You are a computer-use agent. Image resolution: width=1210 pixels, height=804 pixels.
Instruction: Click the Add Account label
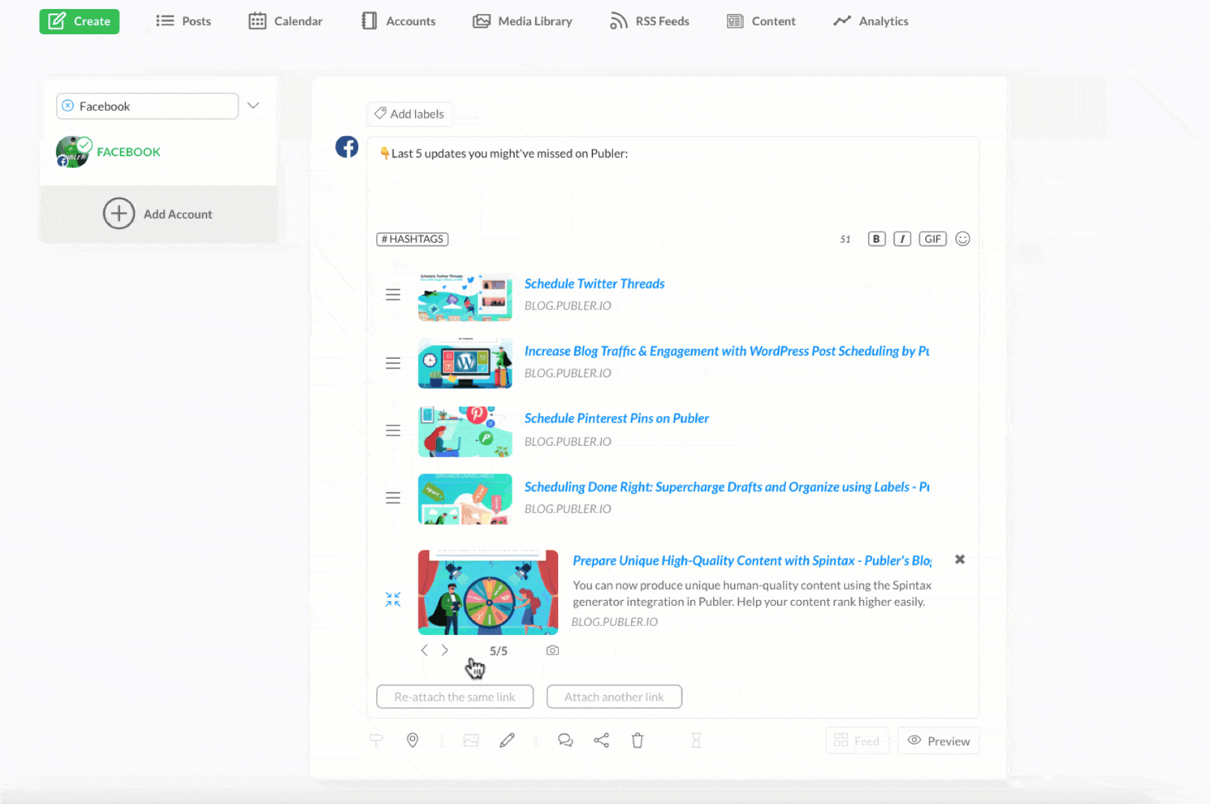tap(177, 214)
